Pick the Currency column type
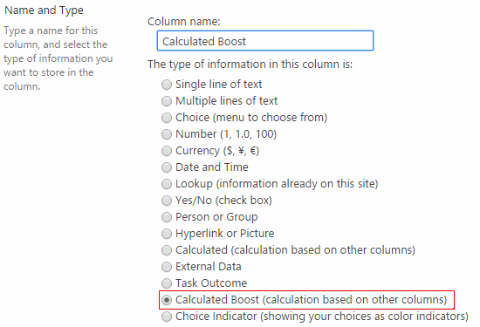480x327 pixels. [167, 151]
